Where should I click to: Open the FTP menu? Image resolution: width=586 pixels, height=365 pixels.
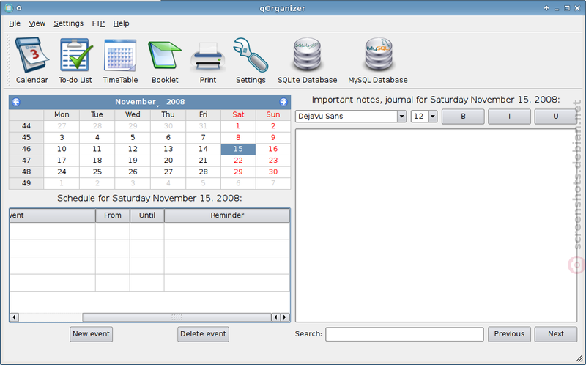[98, 23]
